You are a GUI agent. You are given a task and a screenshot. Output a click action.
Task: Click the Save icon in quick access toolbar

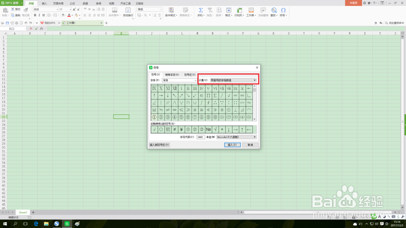click(x=7, y=23)
